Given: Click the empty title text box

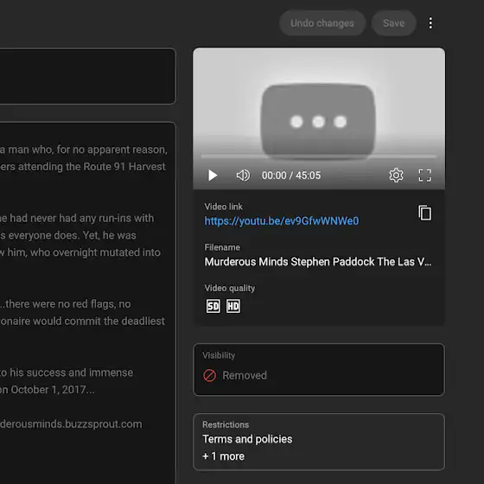Looking at the screenshot, I should tap(87, 76).
